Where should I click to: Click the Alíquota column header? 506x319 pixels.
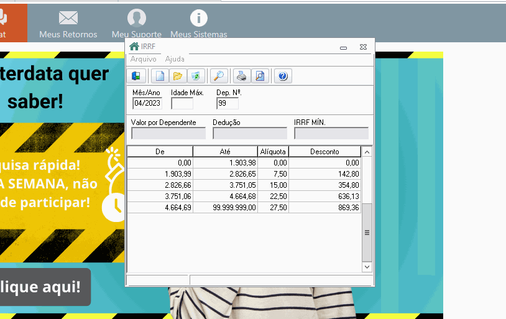[273, 152]
